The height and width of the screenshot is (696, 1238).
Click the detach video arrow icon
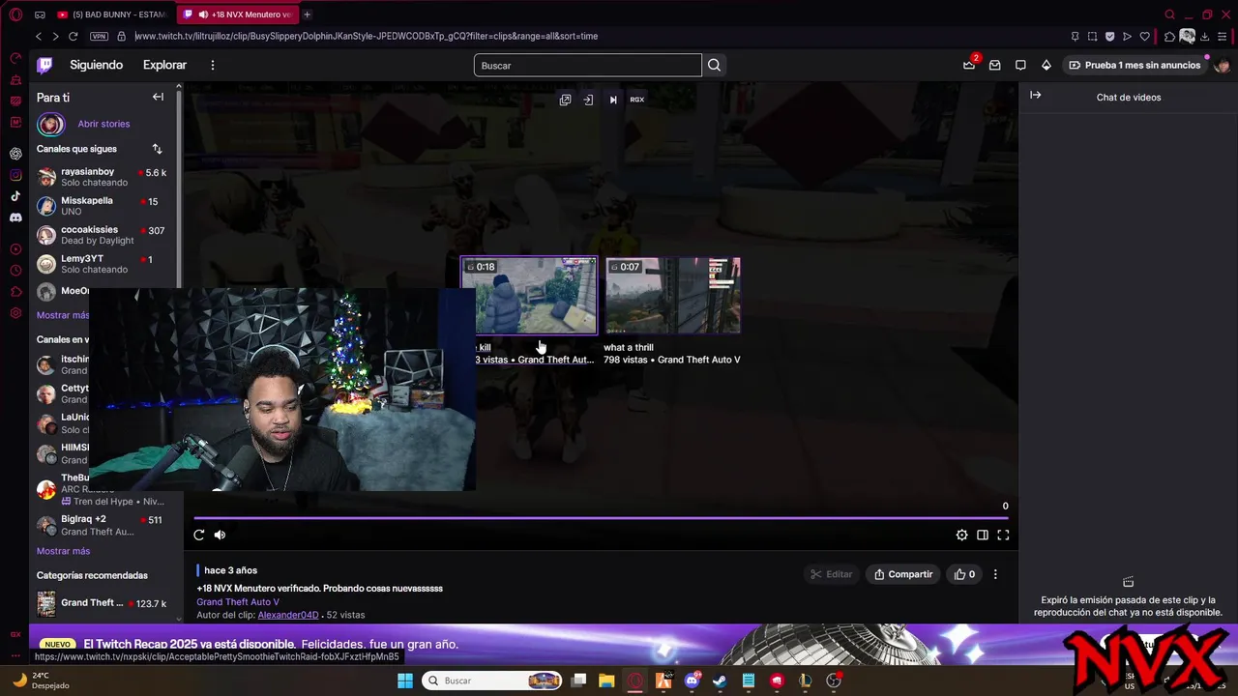coord(588,100)
